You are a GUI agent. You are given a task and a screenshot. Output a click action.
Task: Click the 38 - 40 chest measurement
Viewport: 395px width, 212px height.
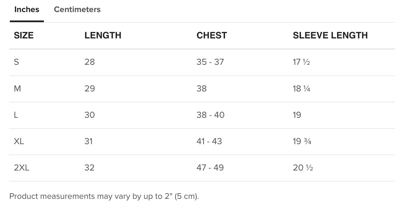pos(210,115)
